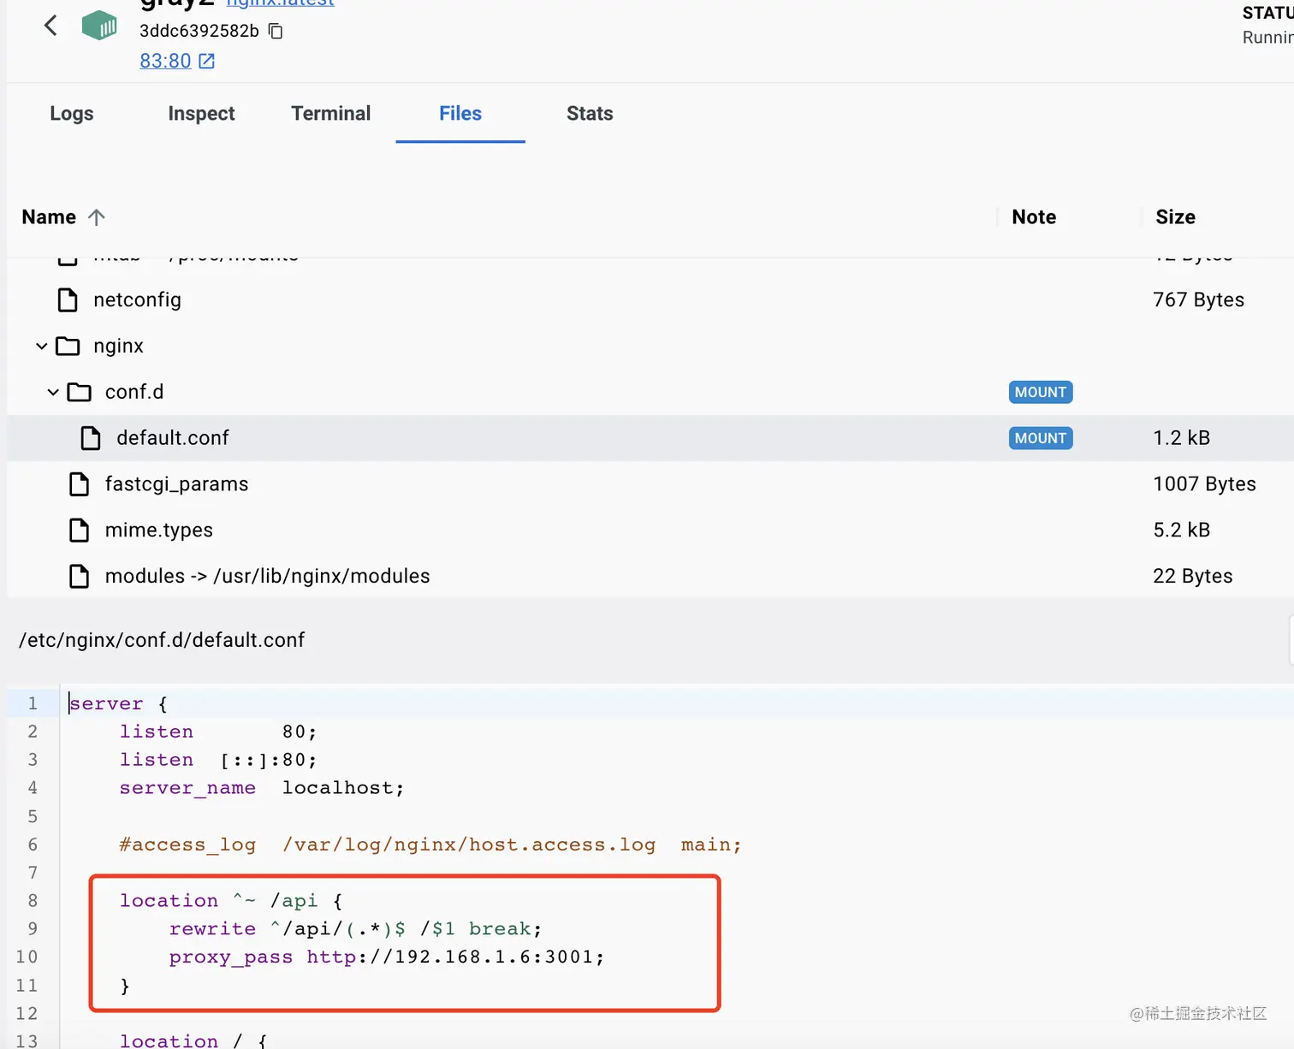
Task: Open the 83:80 port link
Action: (165, 61)
